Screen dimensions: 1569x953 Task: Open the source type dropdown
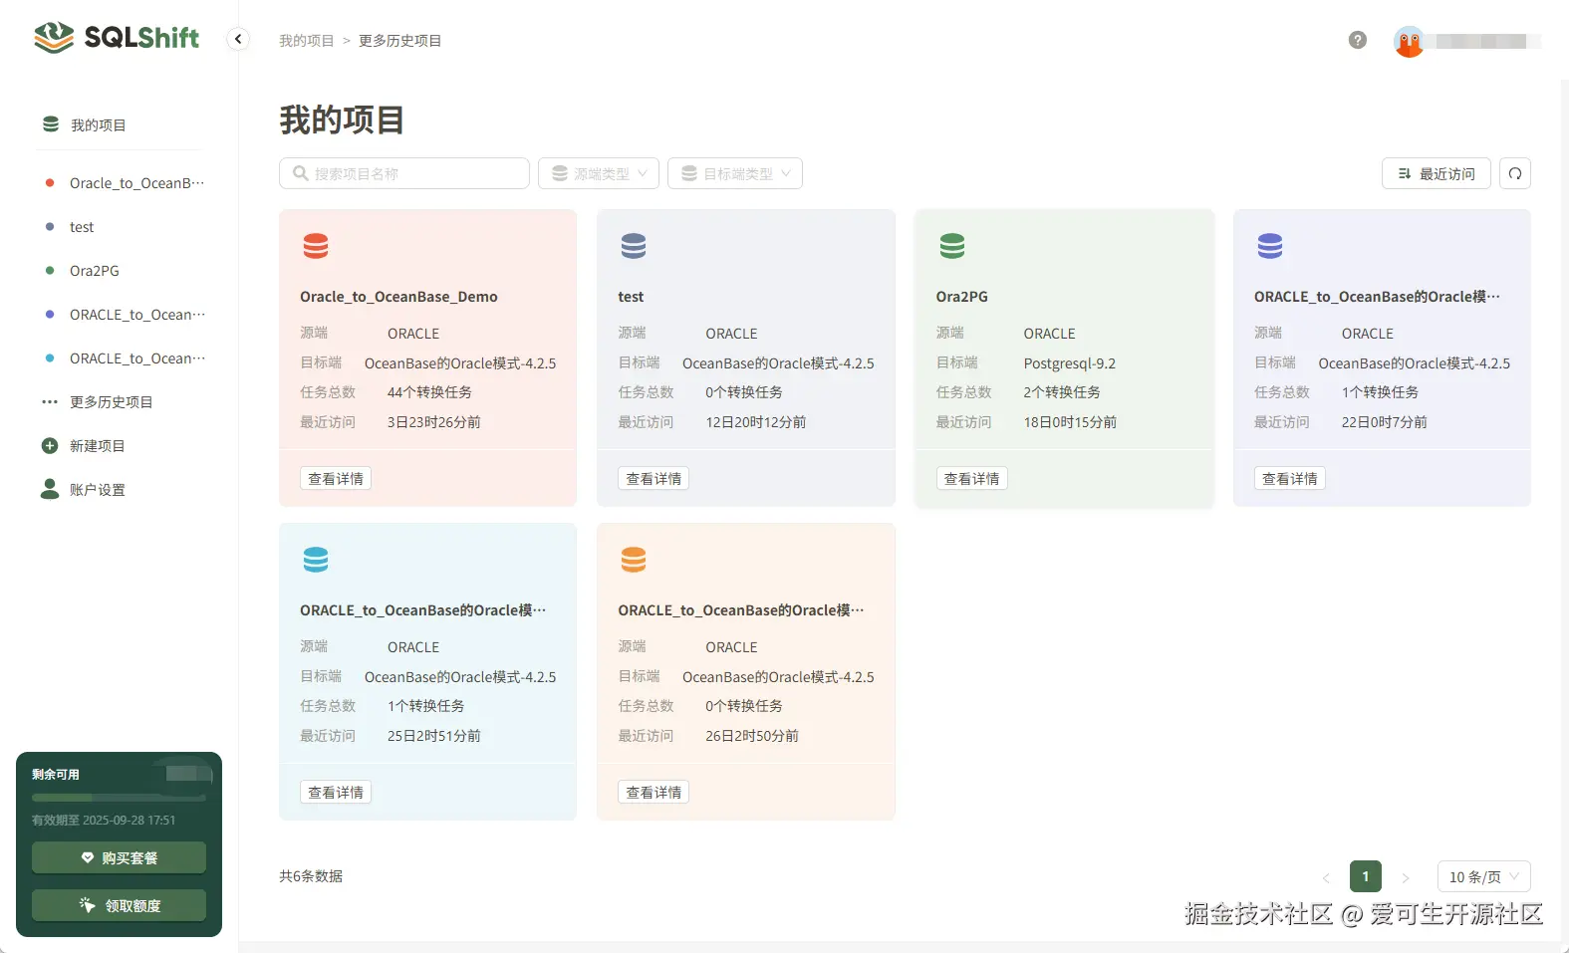[599, 173]
